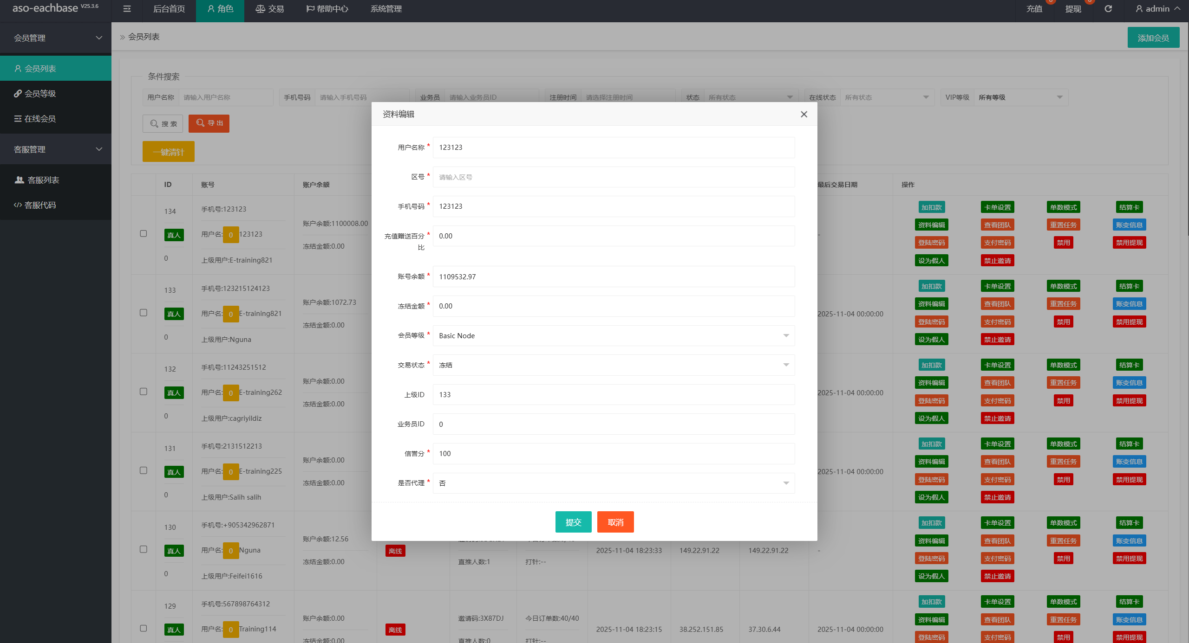Open 客服列表 in sidebar
The image size is (1189, 643).
pos(56,180)
